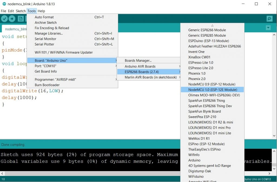Click the "Done compiling." status message
The image size is (277, 182).
pos(13,145)
